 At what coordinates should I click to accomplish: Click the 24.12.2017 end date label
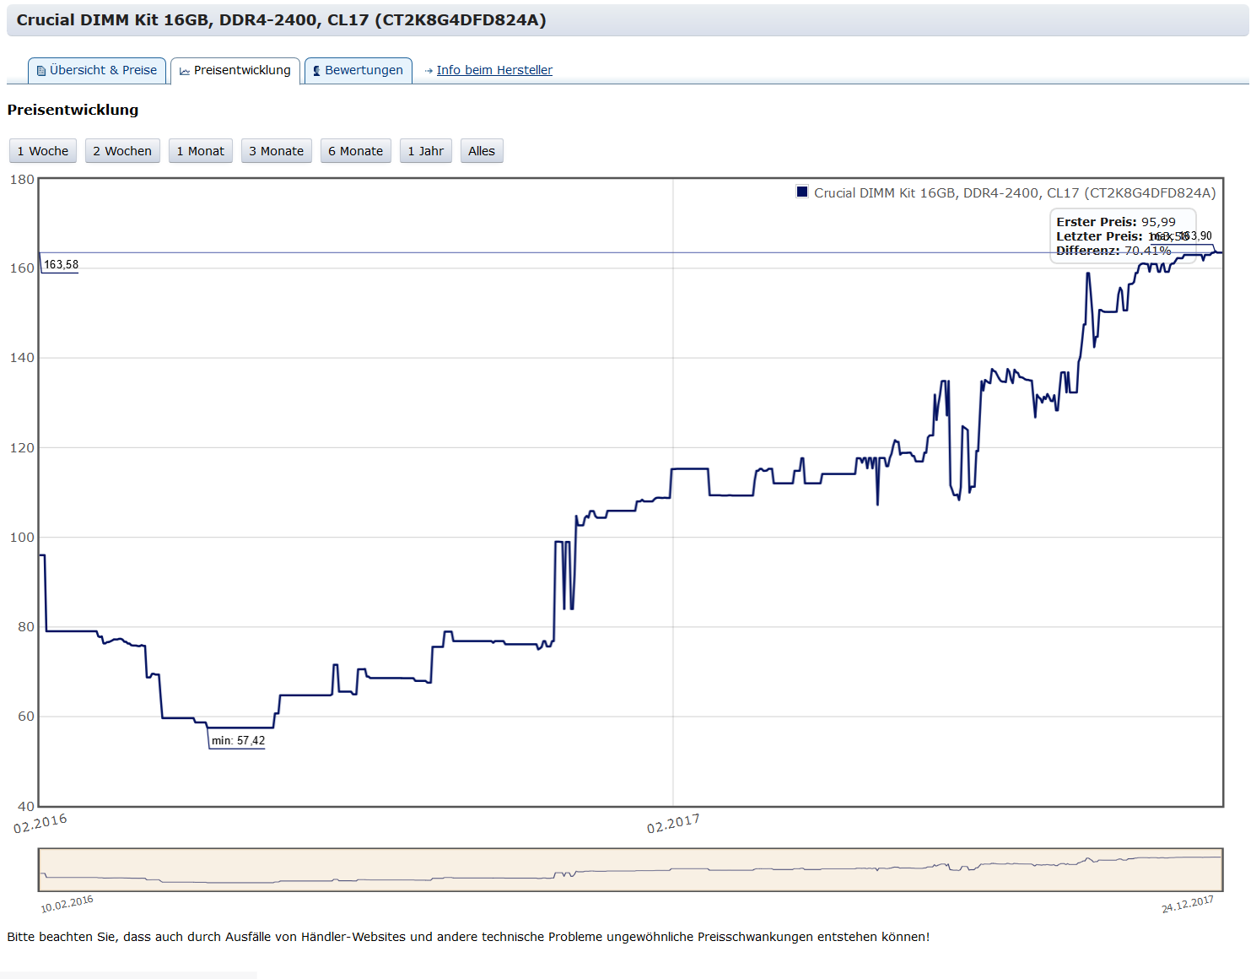(x=1188, y=904)
